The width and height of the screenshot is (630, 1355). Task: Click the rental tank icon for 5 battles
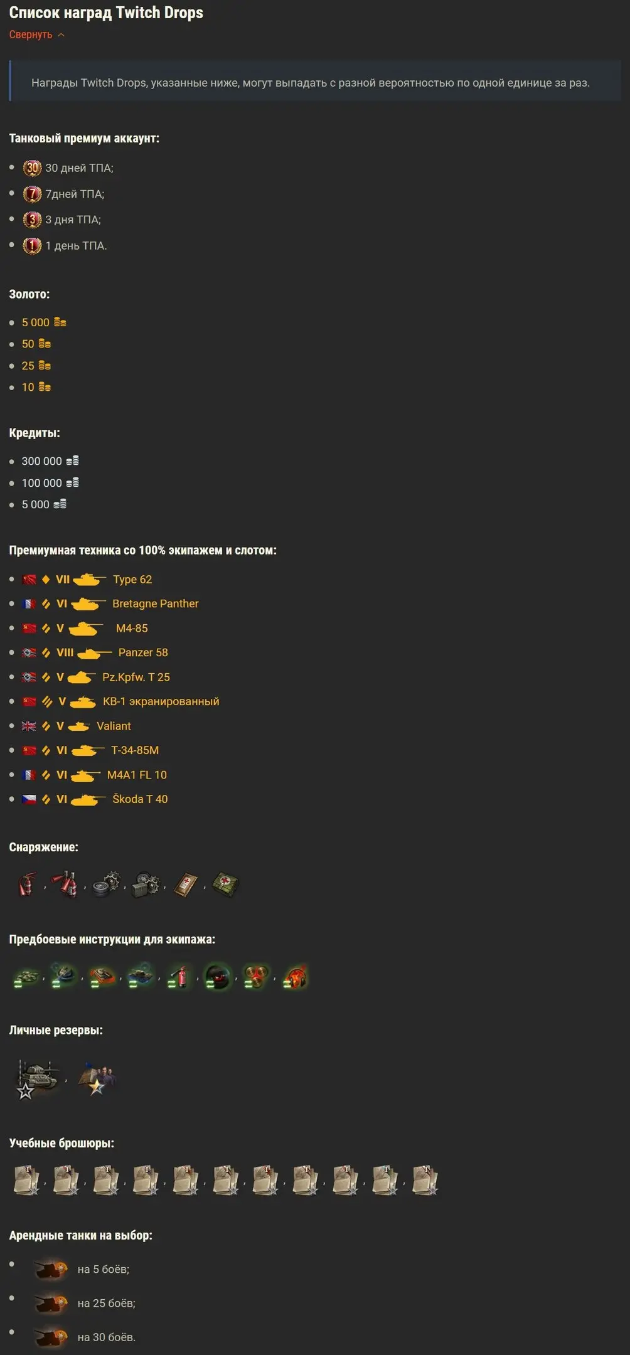click(x=51, y=1269)
